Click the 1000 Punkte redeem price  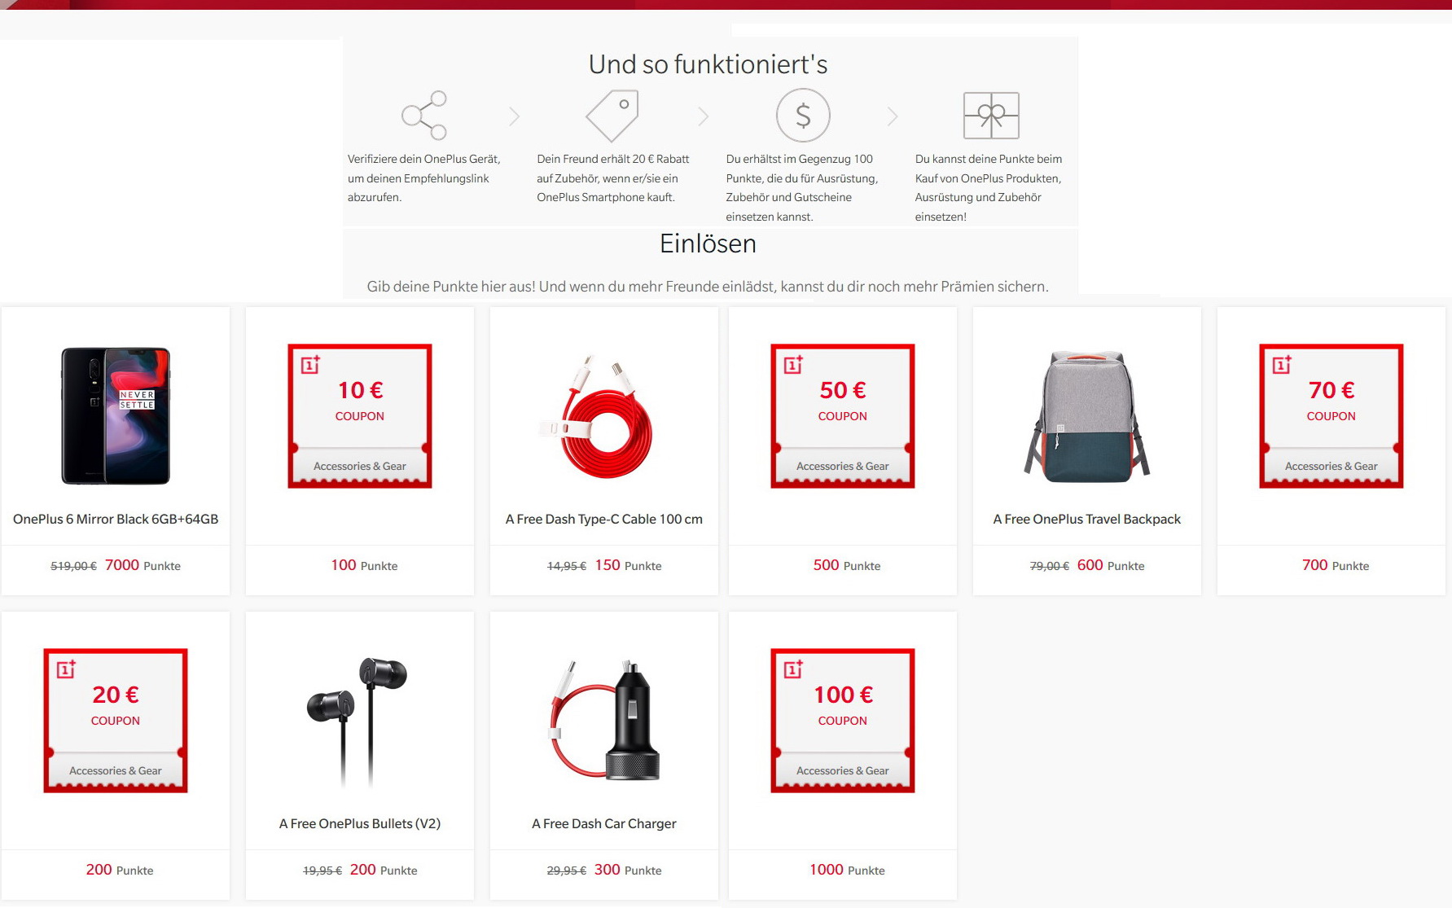[847, 870]
